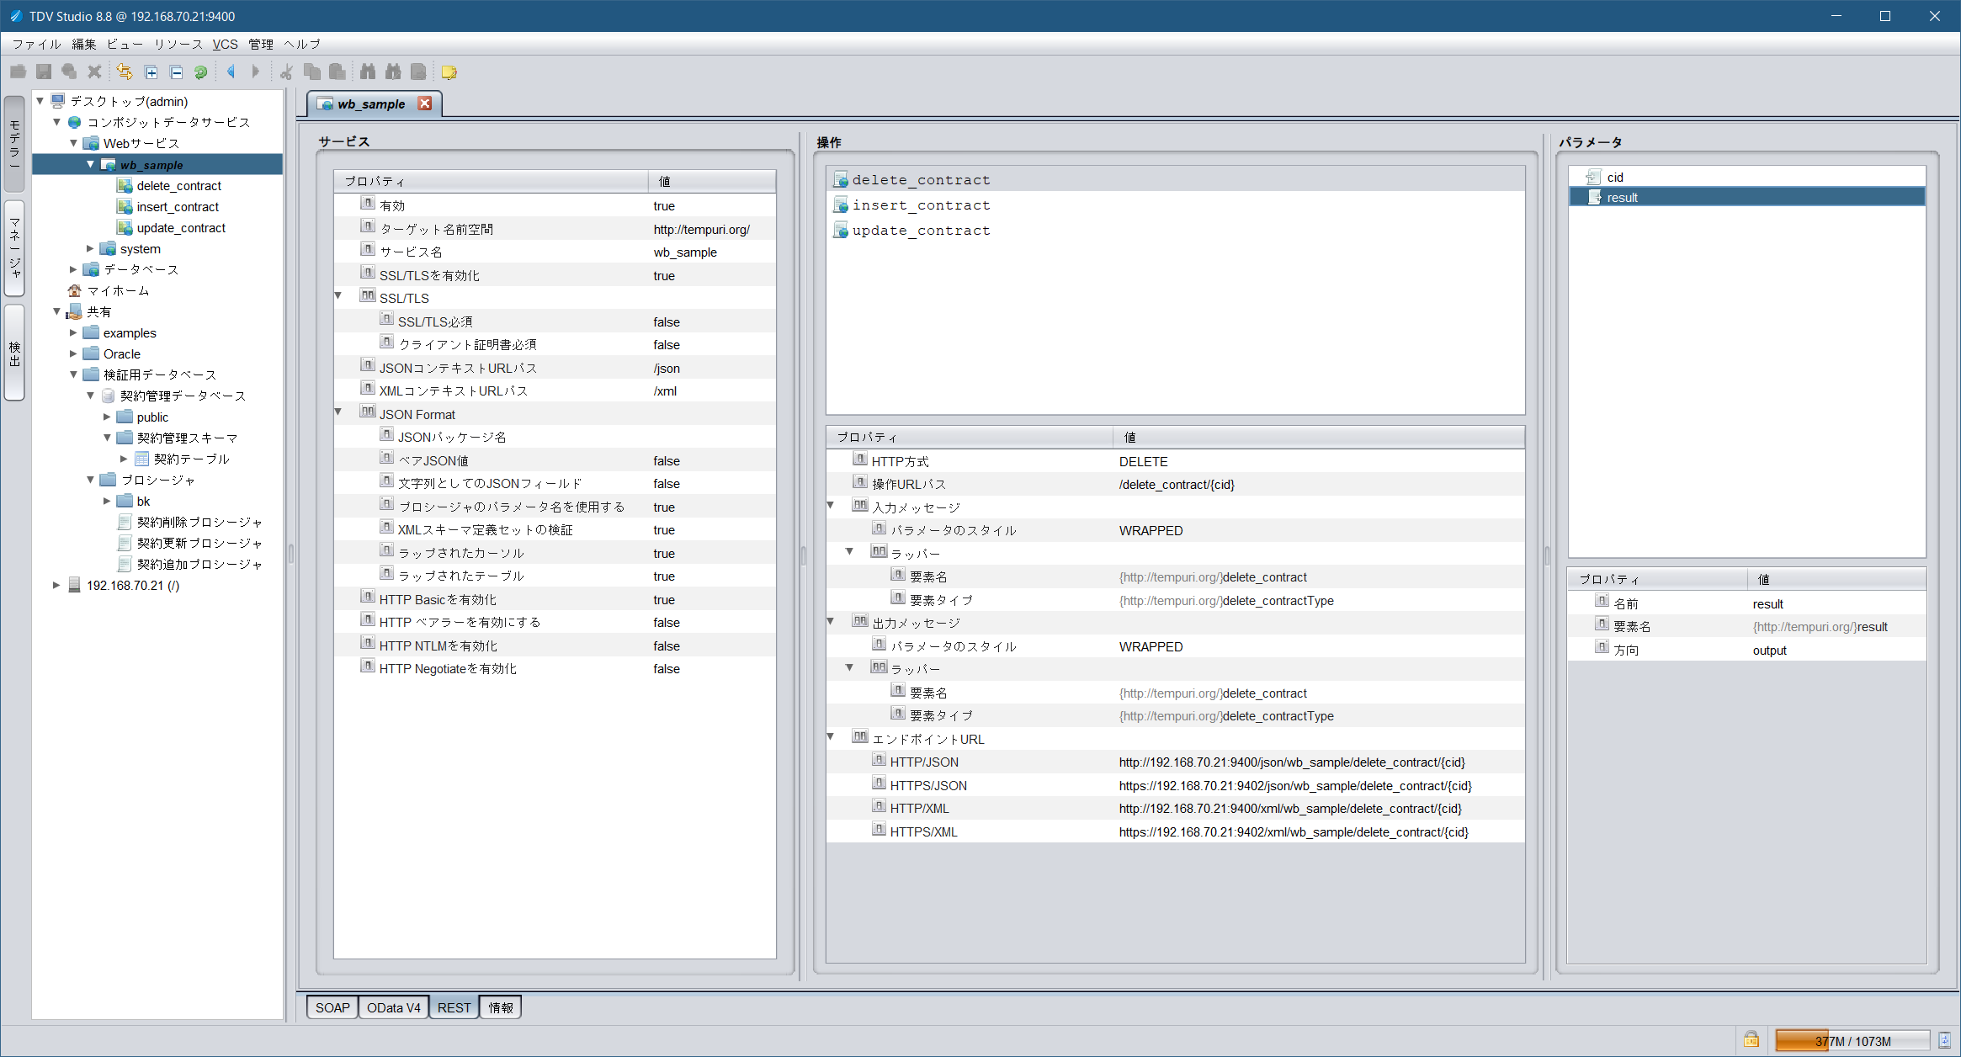Collapse the 出力メッセージ property group
The image size is (1961, 1057).
pyautogui.click(x=831, y=622)
